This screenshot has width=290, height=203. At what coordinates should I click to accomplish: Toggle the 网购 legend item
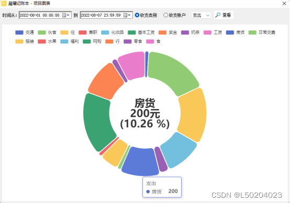click(x=92, y=41)
